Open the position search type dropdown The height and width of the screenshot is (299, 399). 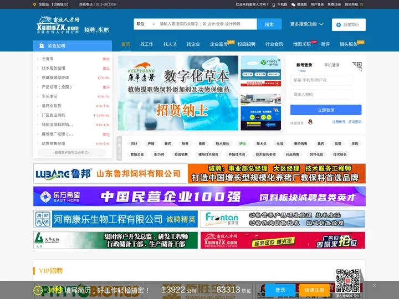pos(146,24)
